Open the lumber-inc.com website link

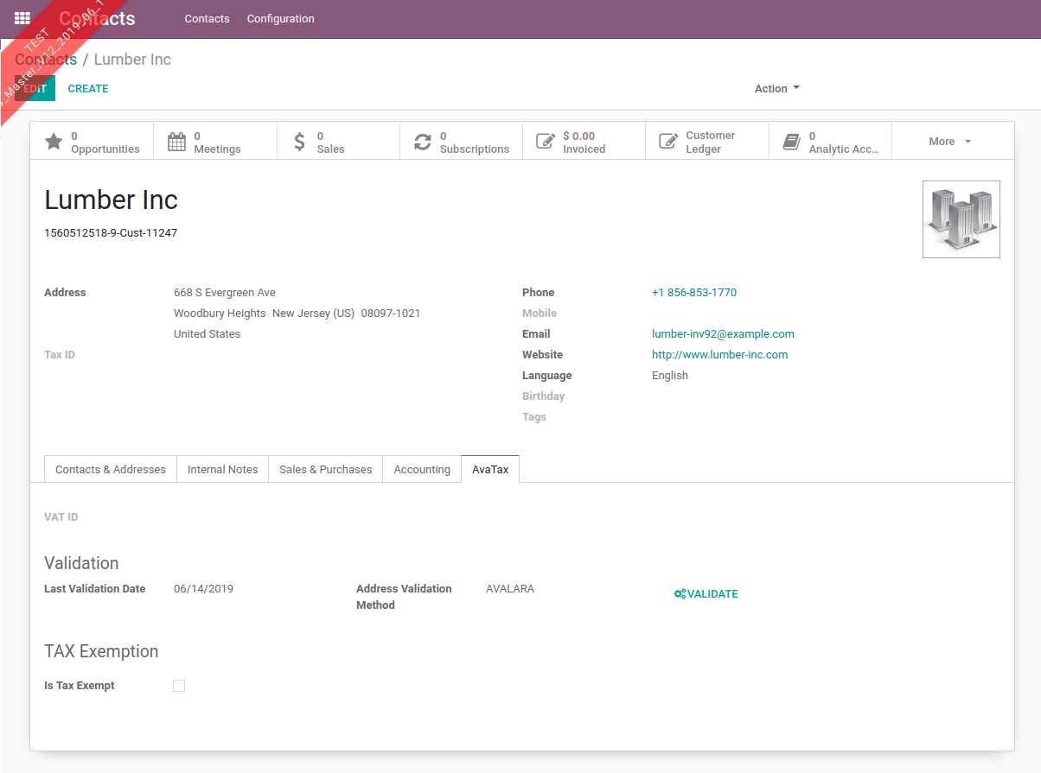coord(719,355)
